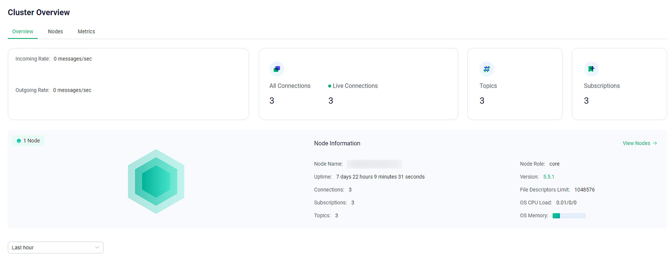Click the Node Information heading

(337, 143)
